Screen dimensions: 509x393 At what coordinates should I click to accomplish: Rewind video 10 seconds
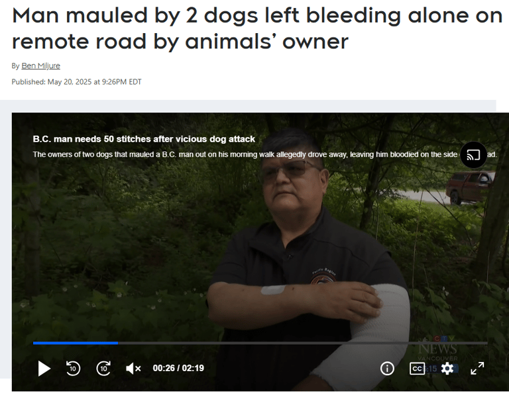tap(73, 368)
